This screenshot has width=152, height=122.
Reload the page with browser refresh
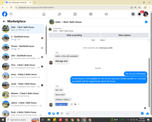11,8
